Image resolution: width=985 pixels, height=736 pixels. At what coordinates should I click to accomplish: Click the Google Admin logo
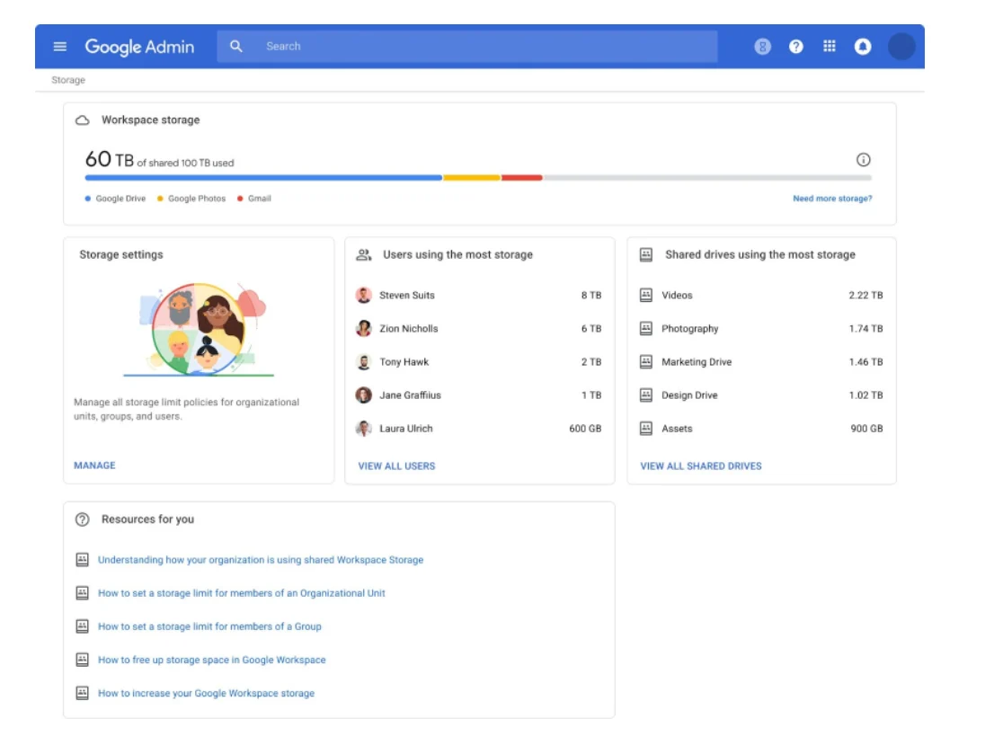pyautogui.click(x=140, y=46)
